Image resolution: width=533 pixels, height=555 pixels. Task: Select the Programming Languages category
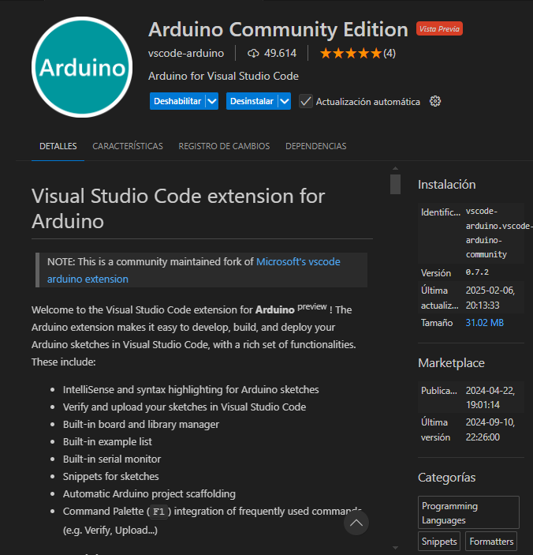[x=468, y=512]
